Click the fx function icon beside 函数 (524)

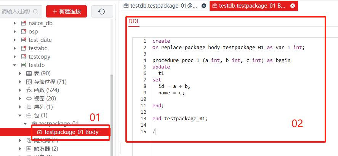pos(29,90)
